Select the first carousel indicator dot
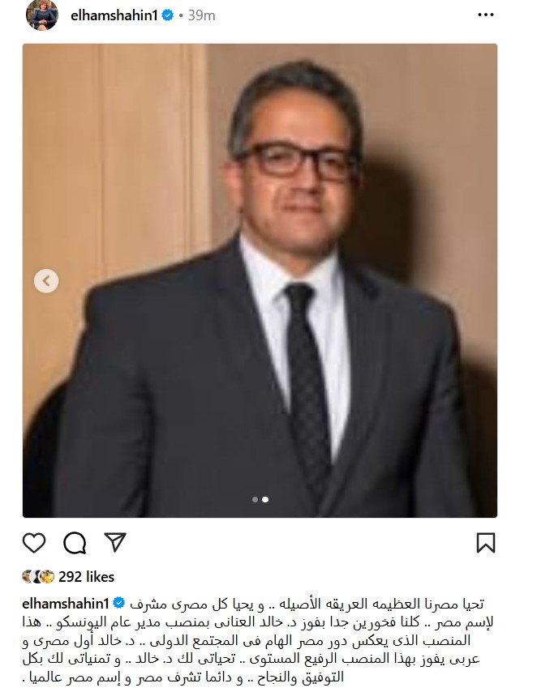 [x=255, y=500]
